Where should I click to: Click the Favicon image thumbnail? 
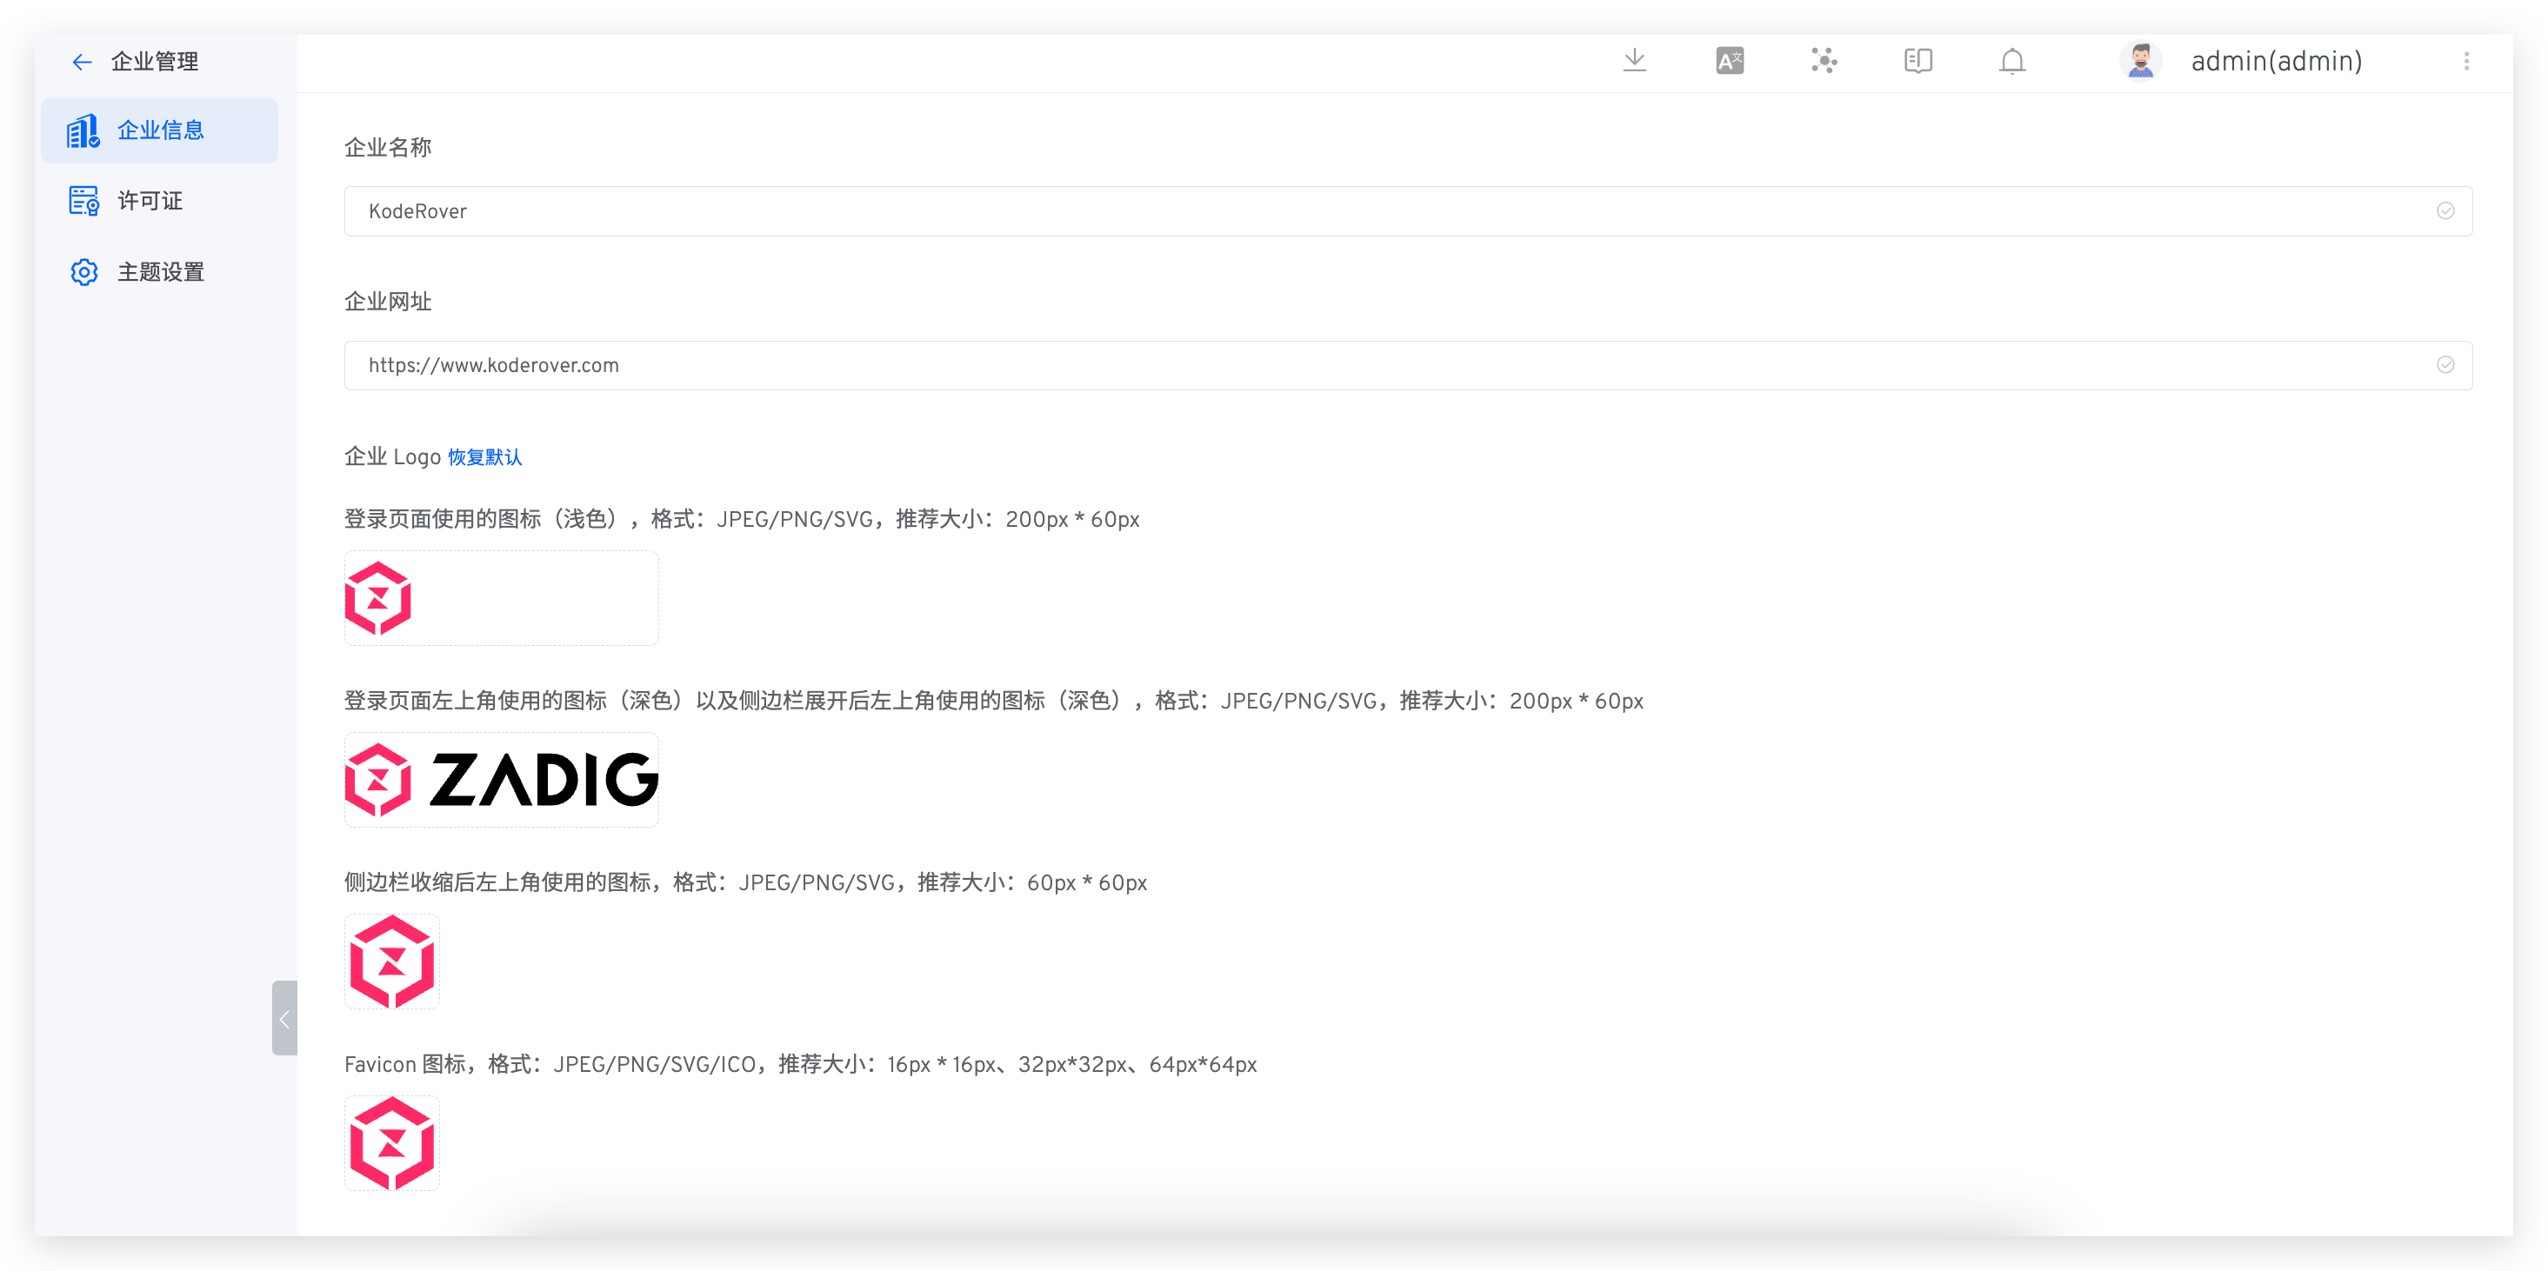(x=391, y=1143)
